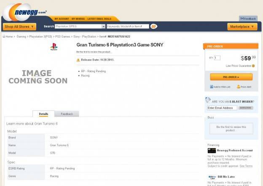
Task: Click the Newegg Preferred Account card icon
Action: coord(212,151)
